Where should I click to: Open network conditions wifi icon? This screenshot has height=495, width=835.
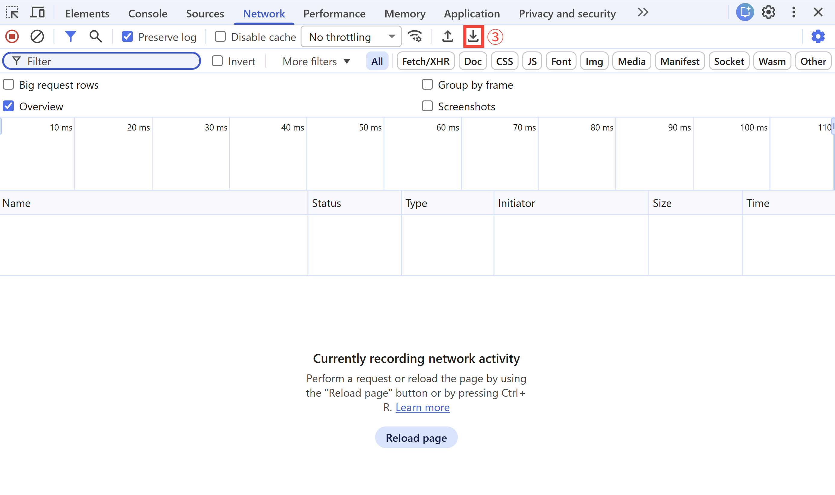[415, 37]
